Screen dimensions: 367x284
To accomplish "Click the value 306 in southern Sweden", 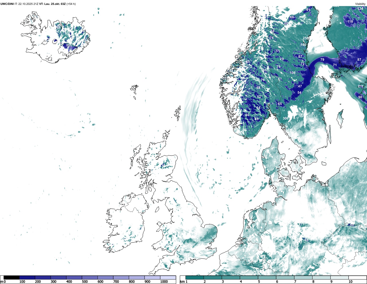I will pos(286,118).
